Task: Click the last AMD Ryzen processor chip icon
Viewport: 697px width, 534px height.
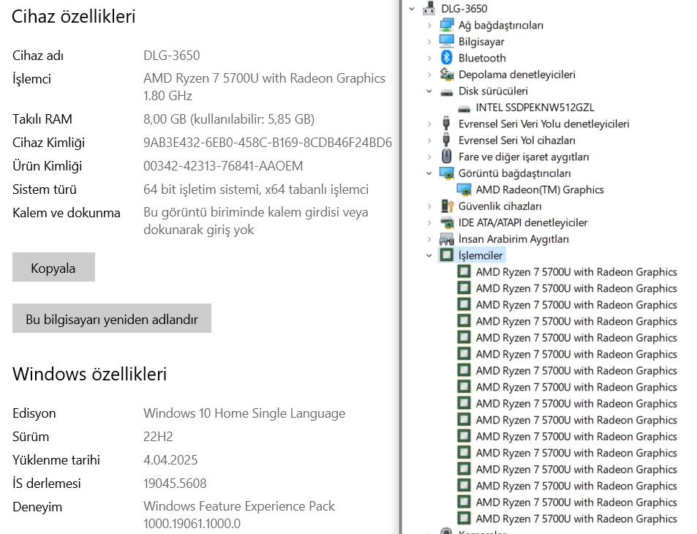Action: click(464, 519)
